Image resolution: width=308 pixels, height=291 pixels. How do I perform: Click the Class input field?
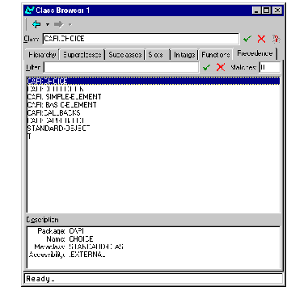[141, 39]
